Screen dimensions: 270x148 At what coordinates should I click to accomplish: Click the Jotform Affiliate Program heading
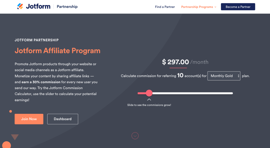pos(57,51)
